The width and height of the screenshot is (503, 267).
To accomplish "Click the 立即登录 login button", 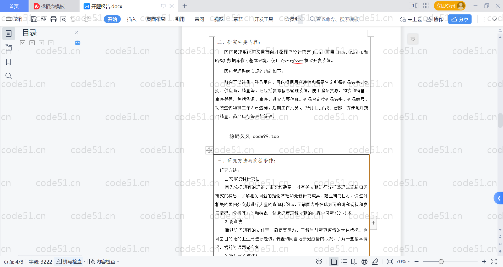I will click(450, 6).
